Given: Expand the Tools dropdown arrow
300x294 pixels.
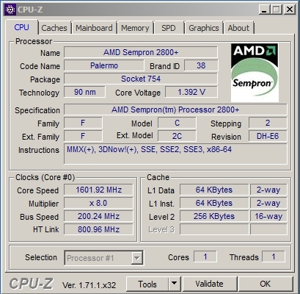Looking at the screenshot, I should [x=175, y=284].
